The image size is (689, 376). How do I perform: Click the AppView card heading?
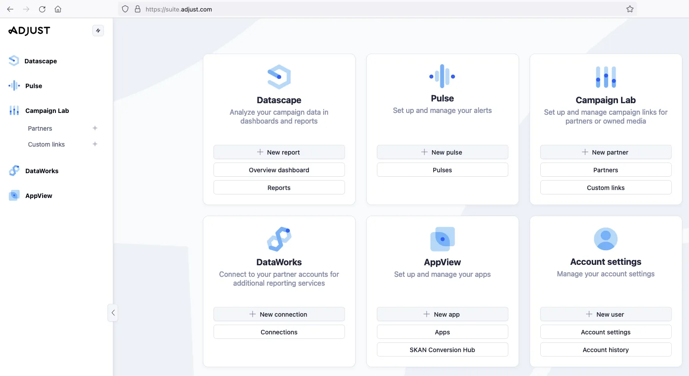(442, 262)
